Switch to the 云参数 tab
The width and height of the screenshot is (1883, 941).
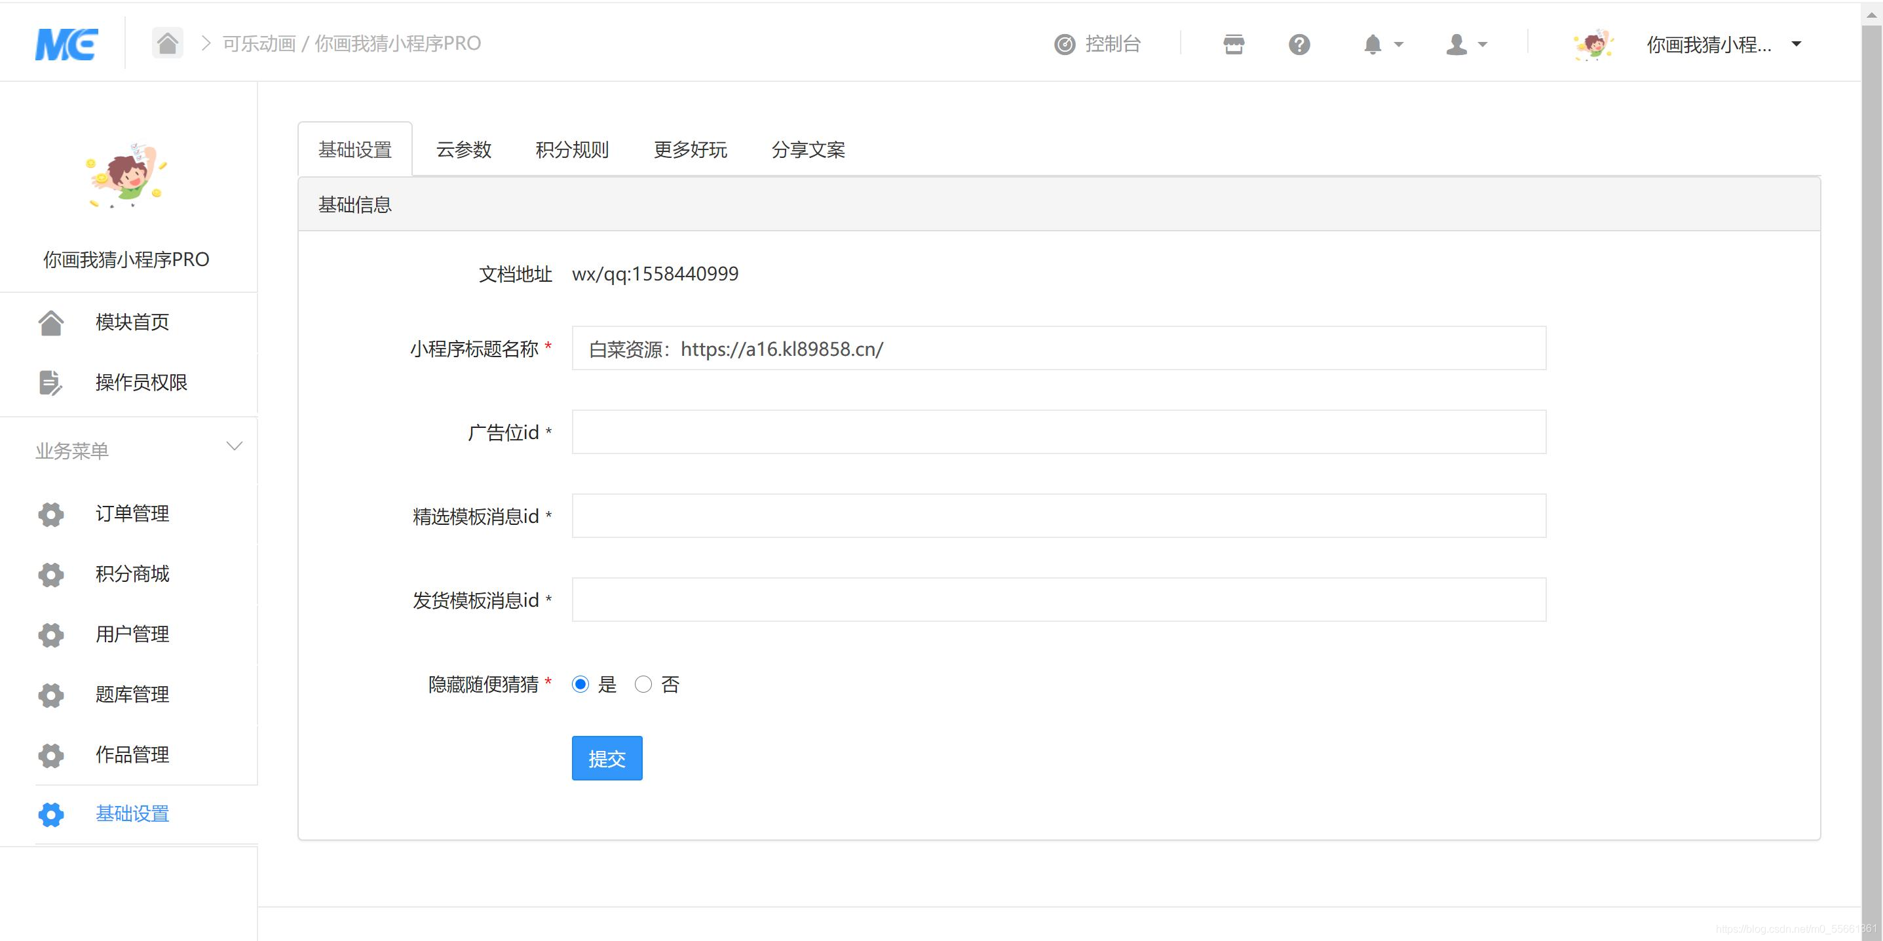463,150
